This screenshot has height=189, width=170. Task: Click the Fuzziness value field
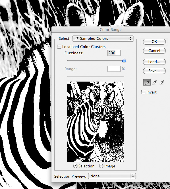click(x=114, y=53)
